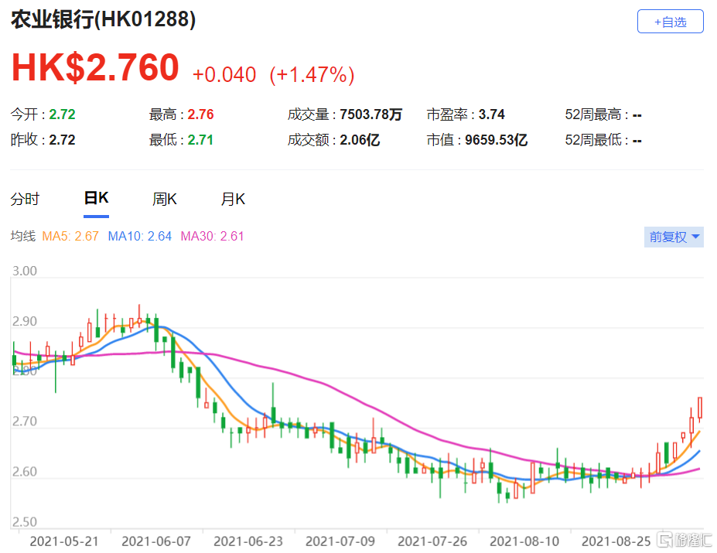717x553 pixels.
Task: Click the 3.00 price axis label
Action: (25, 271)
